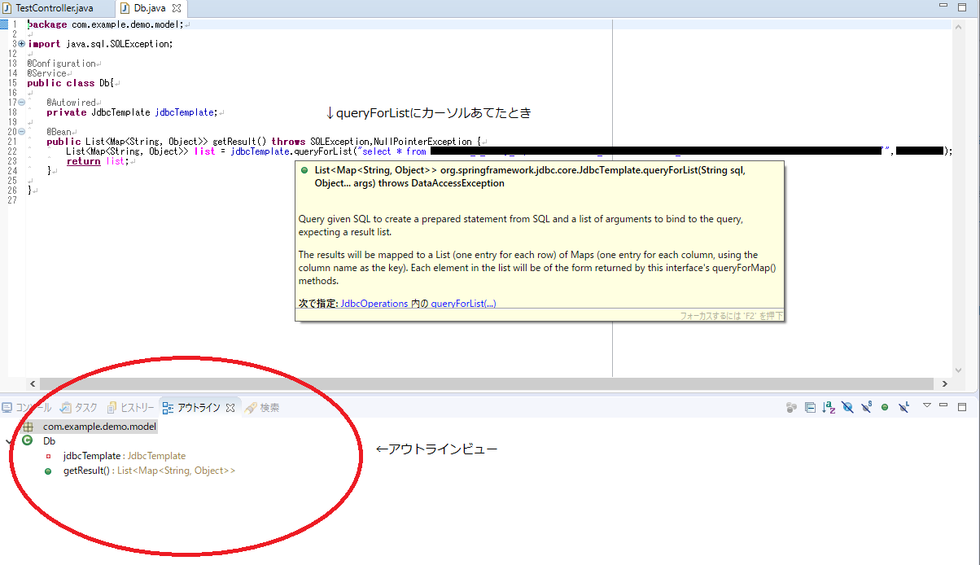Click the collapse marker at line 17
This screenshot has height=565, width=980.
pyautogui.click(x=22, y=103)
